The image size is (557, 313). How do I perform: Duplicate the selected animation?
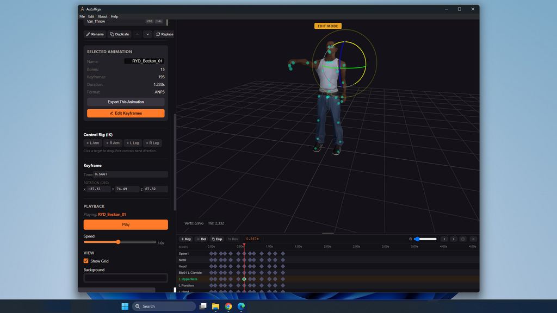point(119,34)
